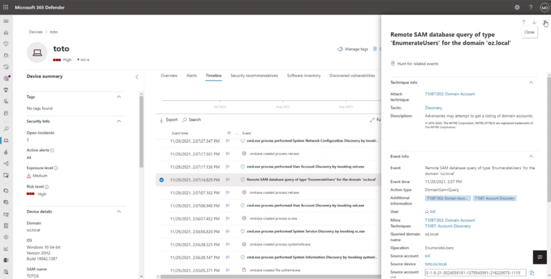This screenshot has height=279, width=551.
Task: Open the app launcher waffle menu
Action: tap(5, 7)
